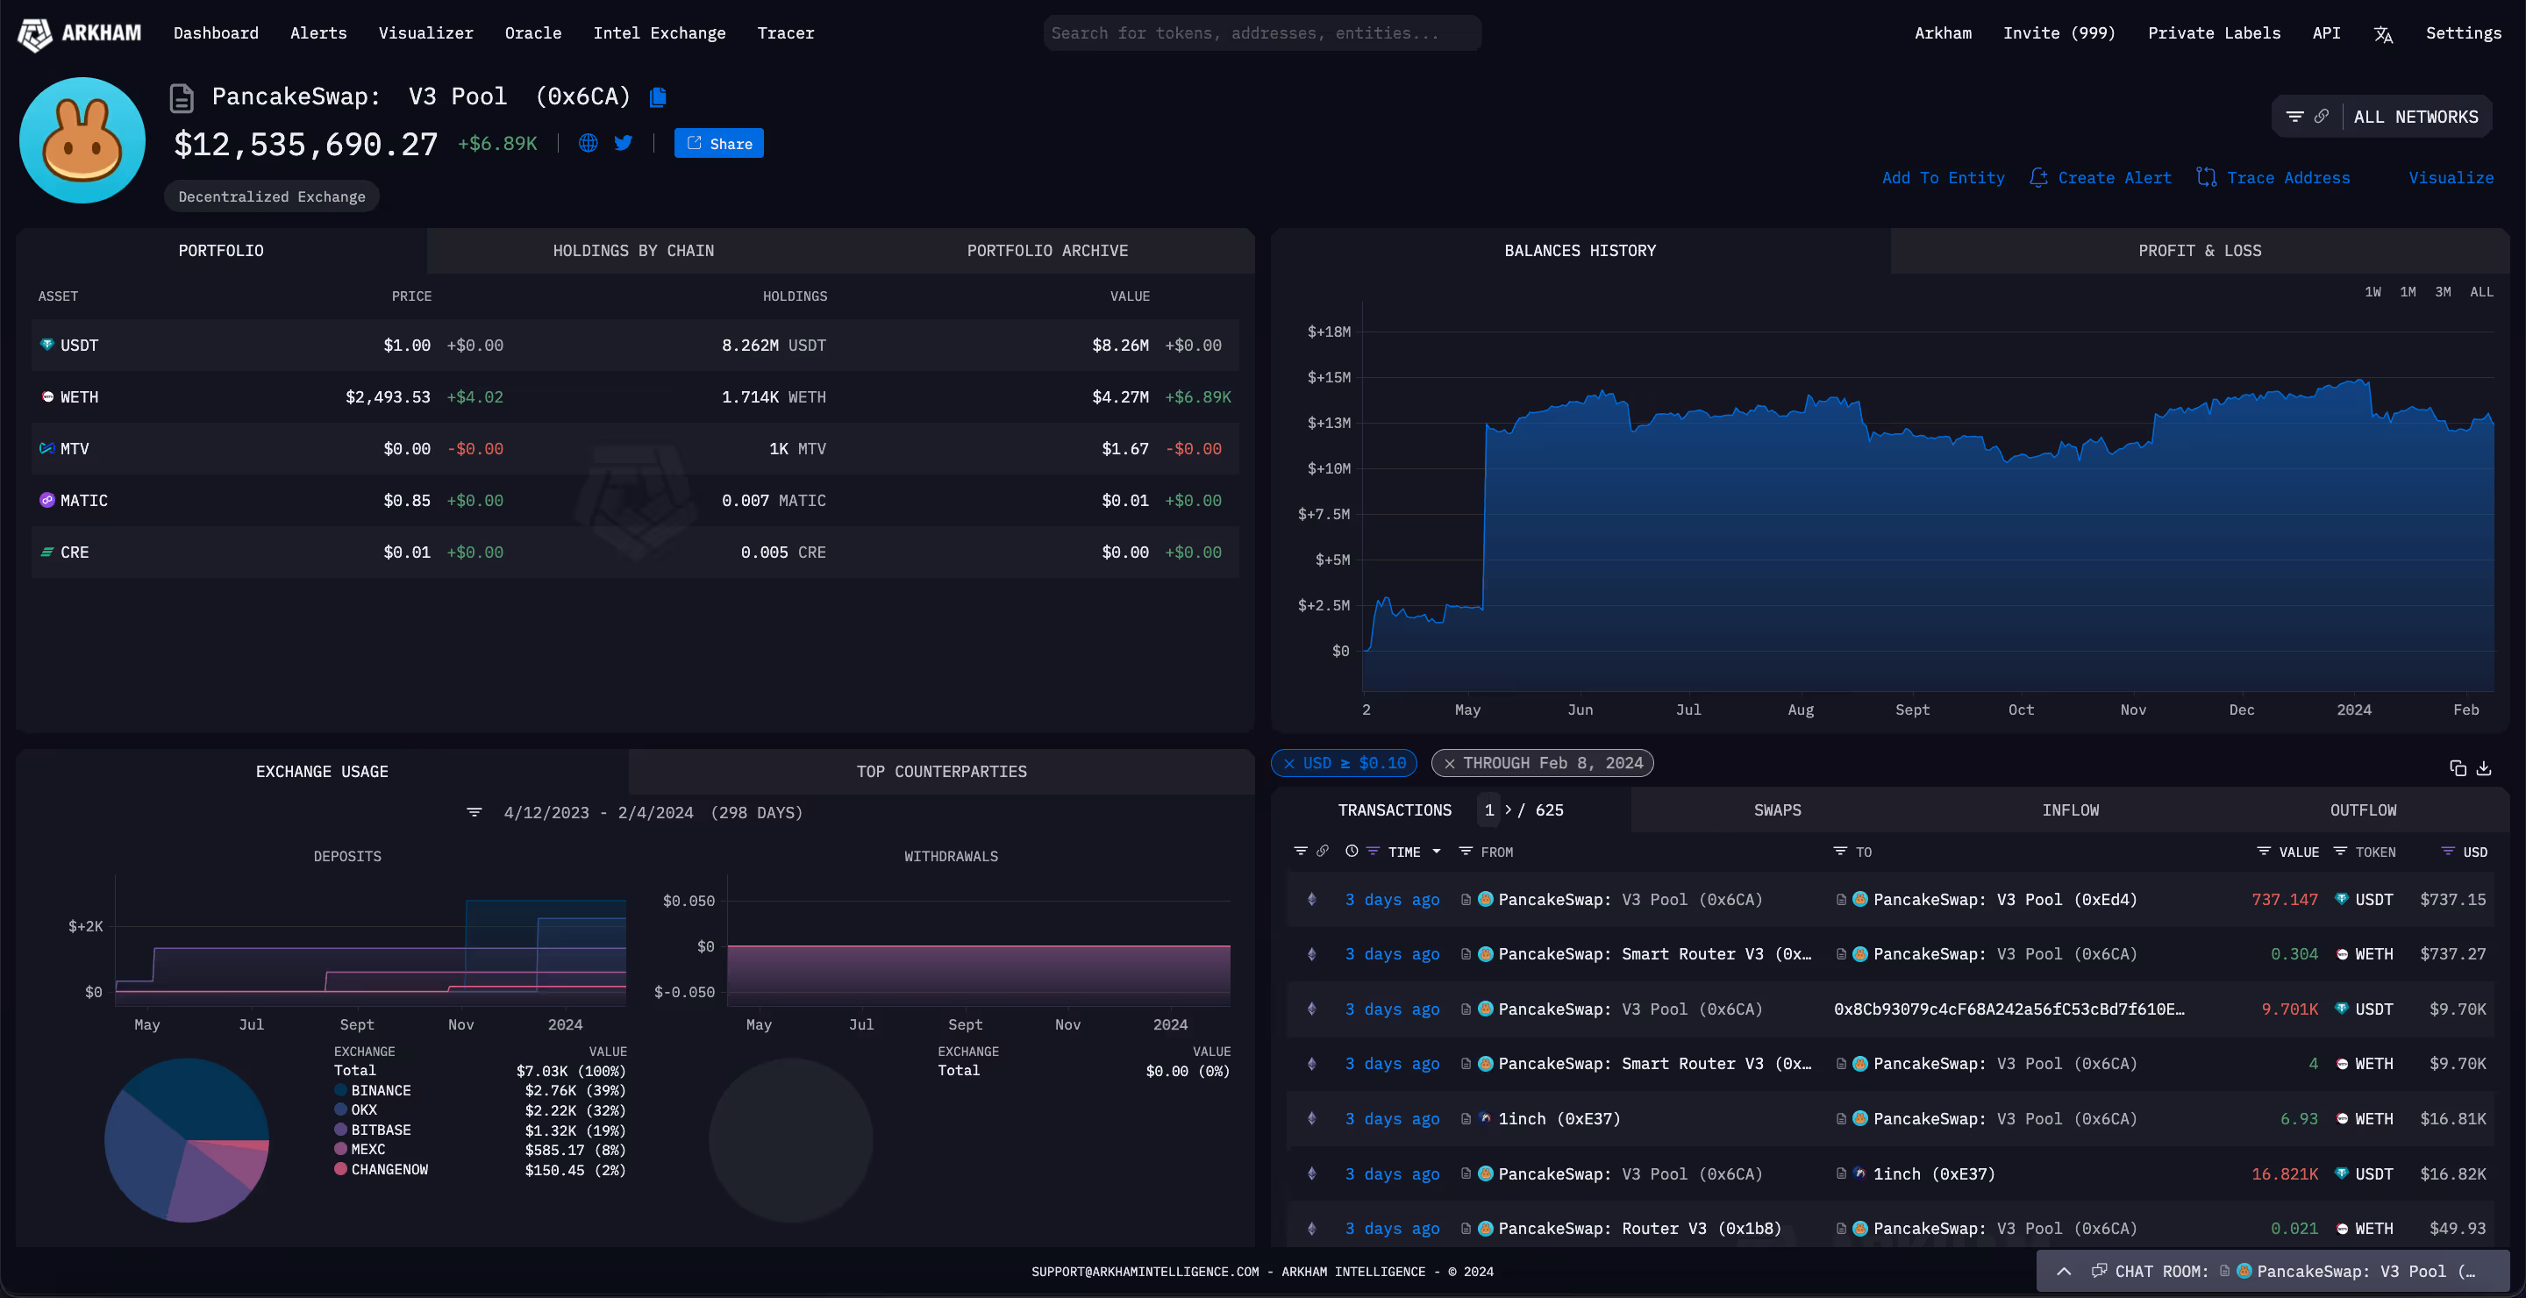Click the translate language icon
Image resolution: width=2526 pixels, height=1298 pixels.
pyautogui.click(x=2383, y=34)
